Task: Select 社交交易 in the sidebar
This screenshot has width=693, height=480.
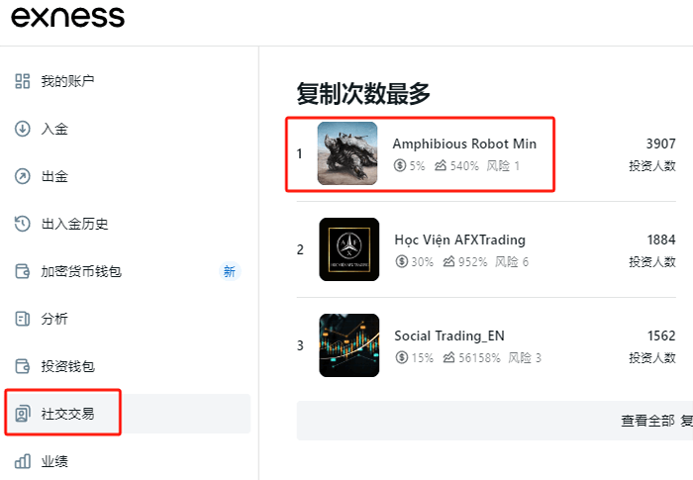Action: pos(68,414)
